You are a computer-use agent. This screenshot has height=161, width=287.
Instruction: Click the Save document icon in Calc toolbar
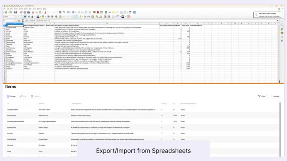click(x=15, y=12)
